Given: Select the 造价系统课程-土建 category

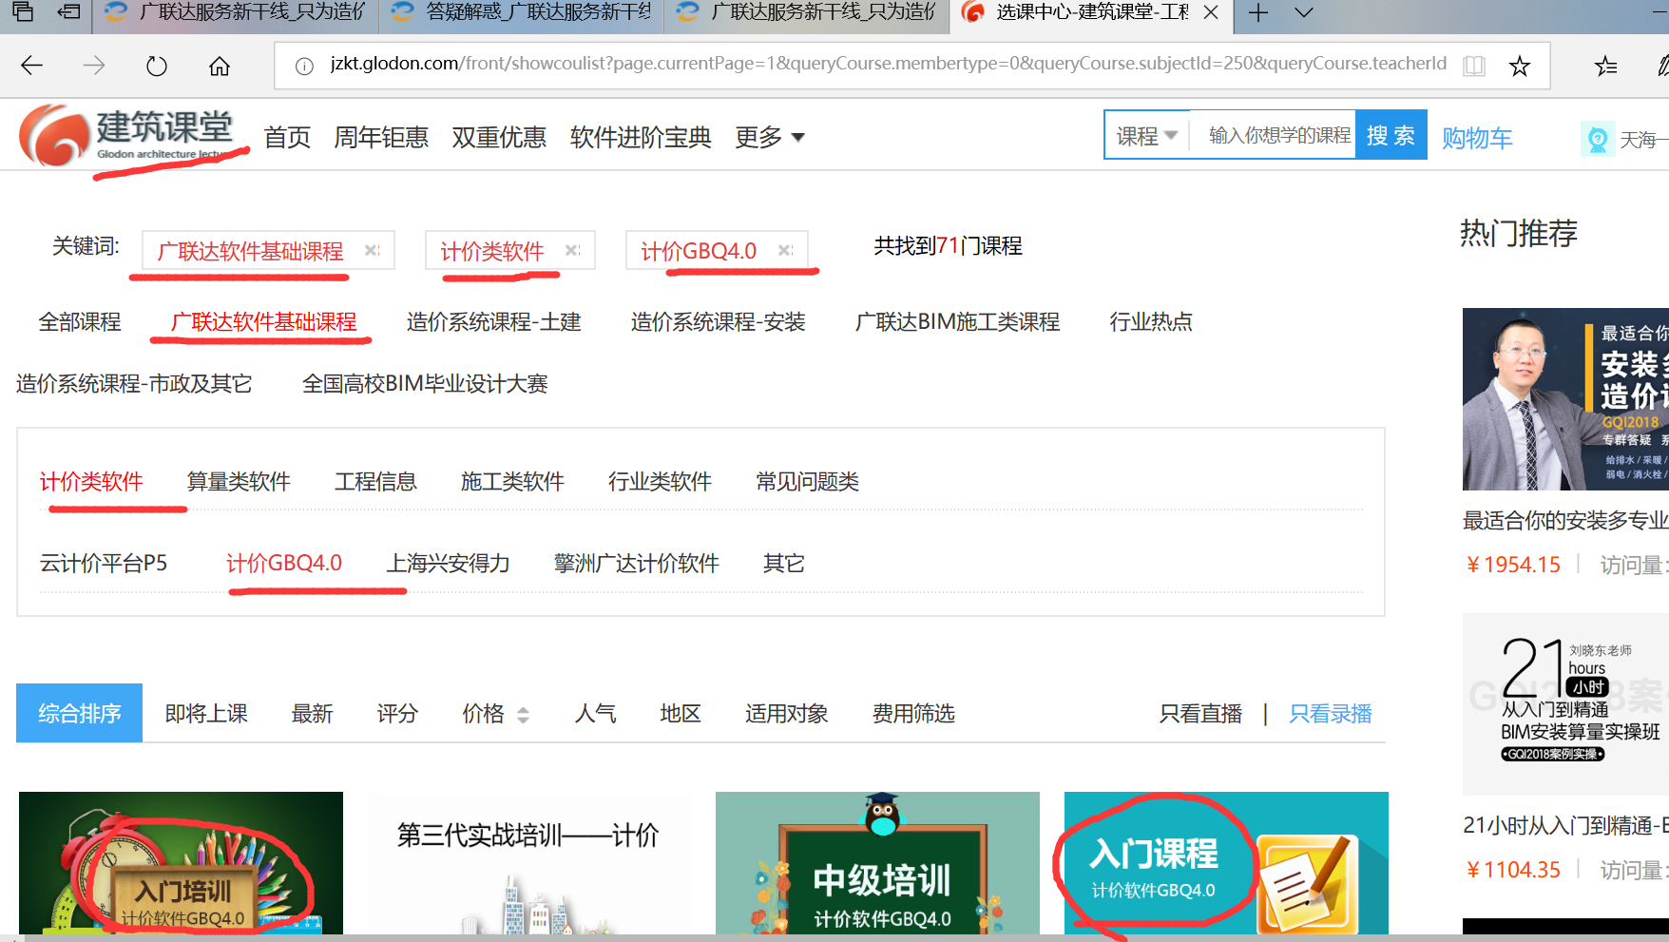Looking at the screenshot, I should click(x=493, y=322).
